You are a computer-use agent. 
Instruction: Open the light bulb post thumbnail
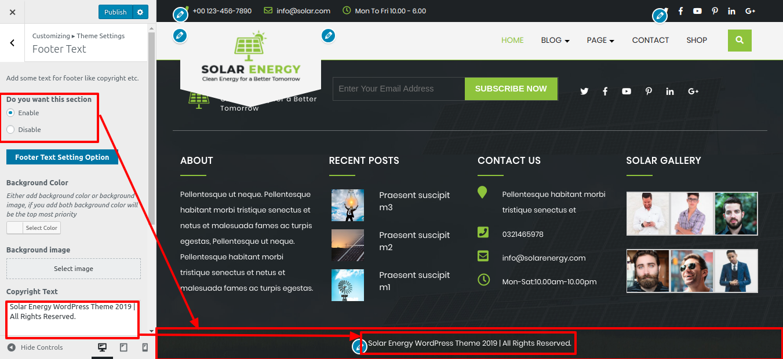[x=348, y=205]
